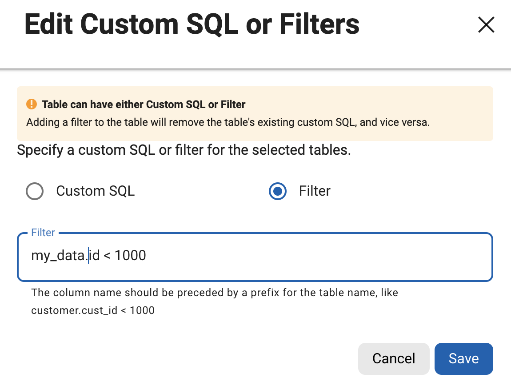Click the 'Edit Custom SQL or Filters' title

[x=192, y=24]
